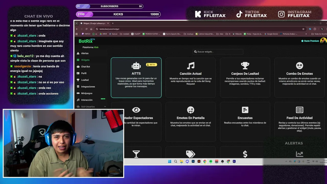Click Hazte Premium link
This screenshot has height=184, width=327.
[310, 41]
